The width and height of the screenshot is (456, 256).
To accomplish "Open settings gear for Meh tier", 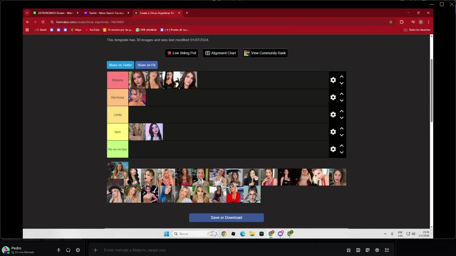I will click(x=333, y=132).
